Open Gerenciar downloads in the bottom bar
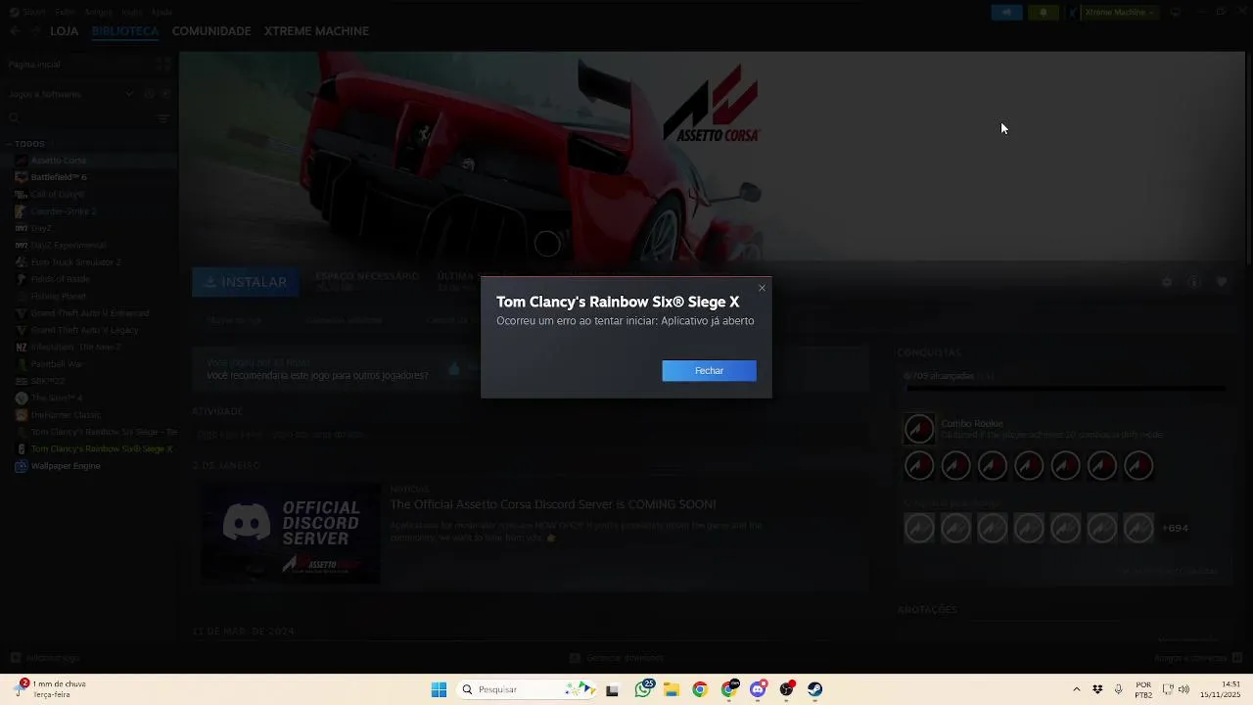The width and height of the screenshot is (1253, 705). pyautogui.click(x=617, y=658)
